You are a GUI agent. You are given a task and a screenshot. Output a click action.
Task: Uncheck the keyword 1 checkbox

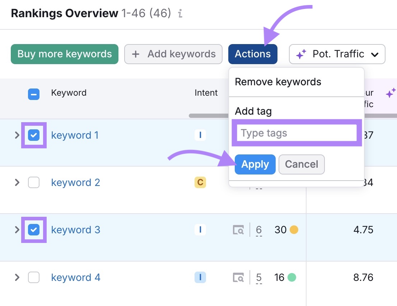click(34, 135)
